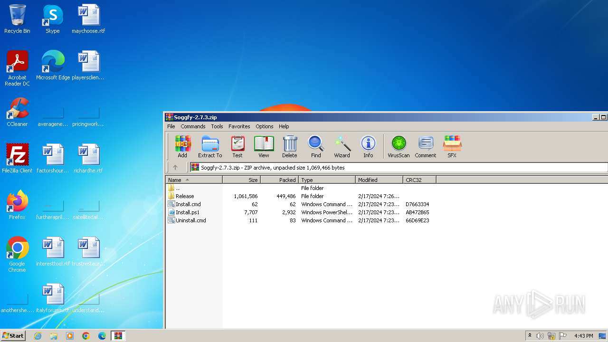Click the Comment toolbar icon
The image size is (608, 342).
pos(426,146)
